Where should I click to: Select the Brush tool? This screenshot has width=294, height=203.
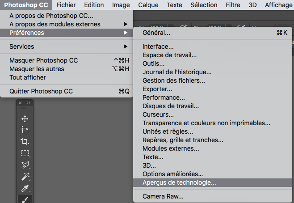[x=25, y=199]
